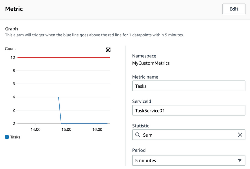Click into the Metric name field
Viewport: 250px width, 169px height.
(189, 86)
